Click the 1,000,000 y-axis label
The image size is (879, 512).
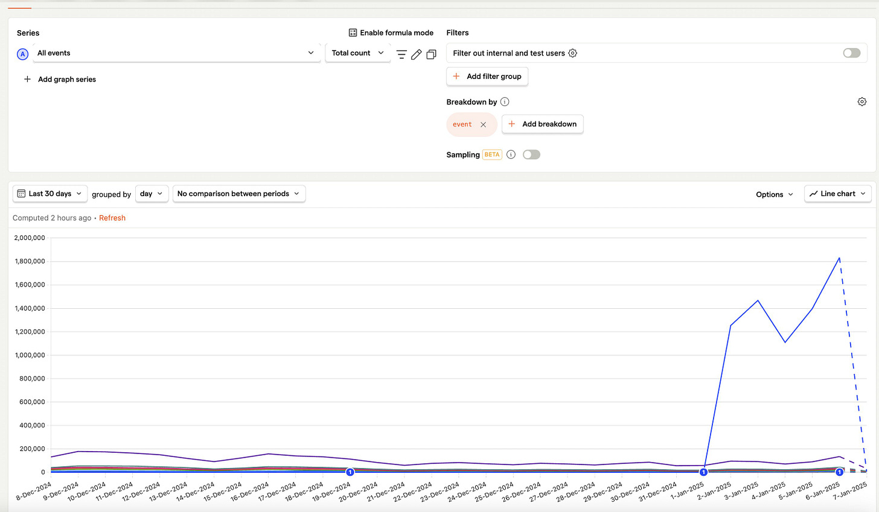tap(30, 355)
